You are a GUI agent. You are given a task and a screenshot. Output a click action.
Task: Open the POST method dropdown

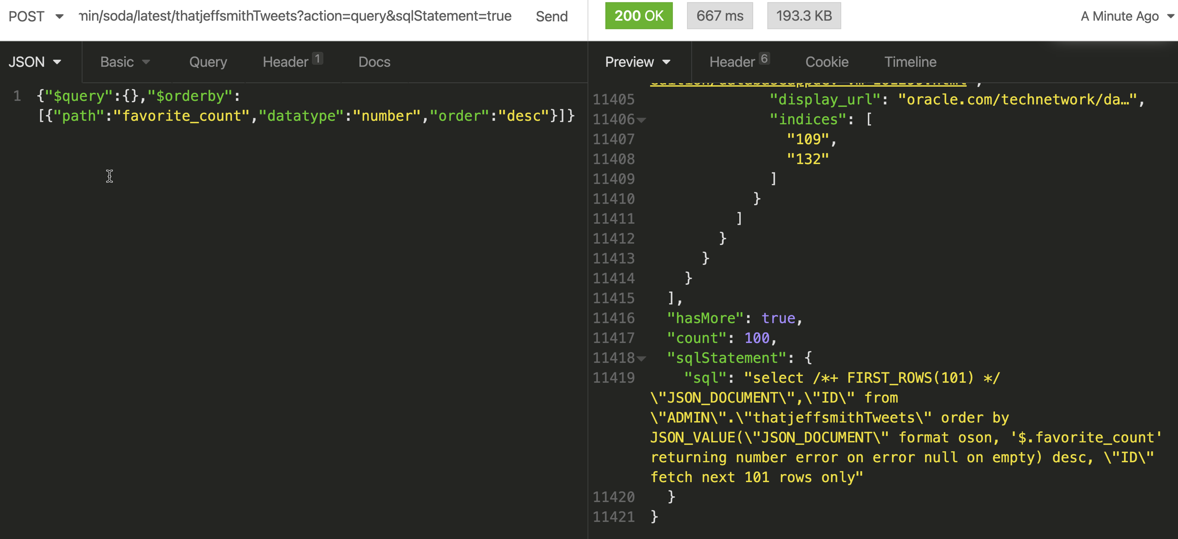[x=36, y=17]
